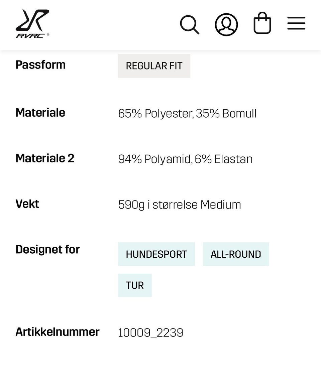Image resolution: width=321 pixels, height=384 pixels.
Task: Click the RVRC logo
Action: click(32, 23)
